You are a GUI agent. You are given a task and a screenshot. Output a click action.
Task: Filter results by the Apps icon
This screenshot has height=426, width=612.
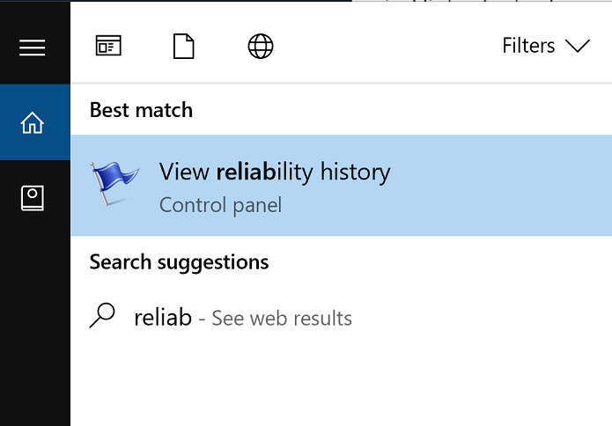pyautogui.click(x=108, y=47)
